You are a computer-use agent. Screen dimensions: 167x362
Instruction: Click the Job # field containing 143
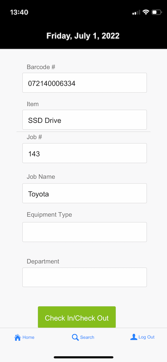(85, 153)
